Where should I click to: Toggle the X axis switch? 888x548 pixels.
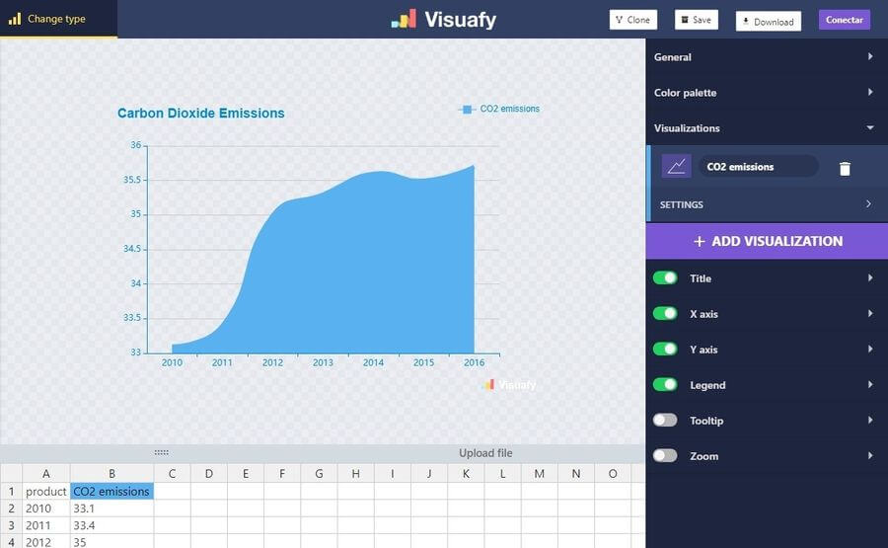point(665,313)
